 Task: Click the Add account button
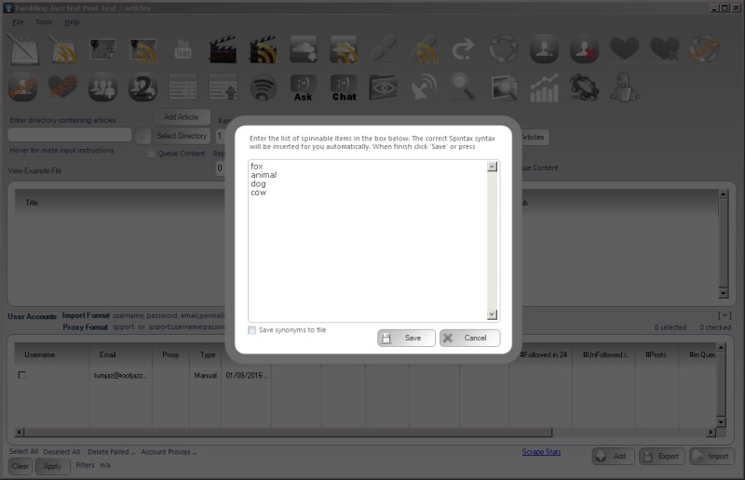(613, 456)
